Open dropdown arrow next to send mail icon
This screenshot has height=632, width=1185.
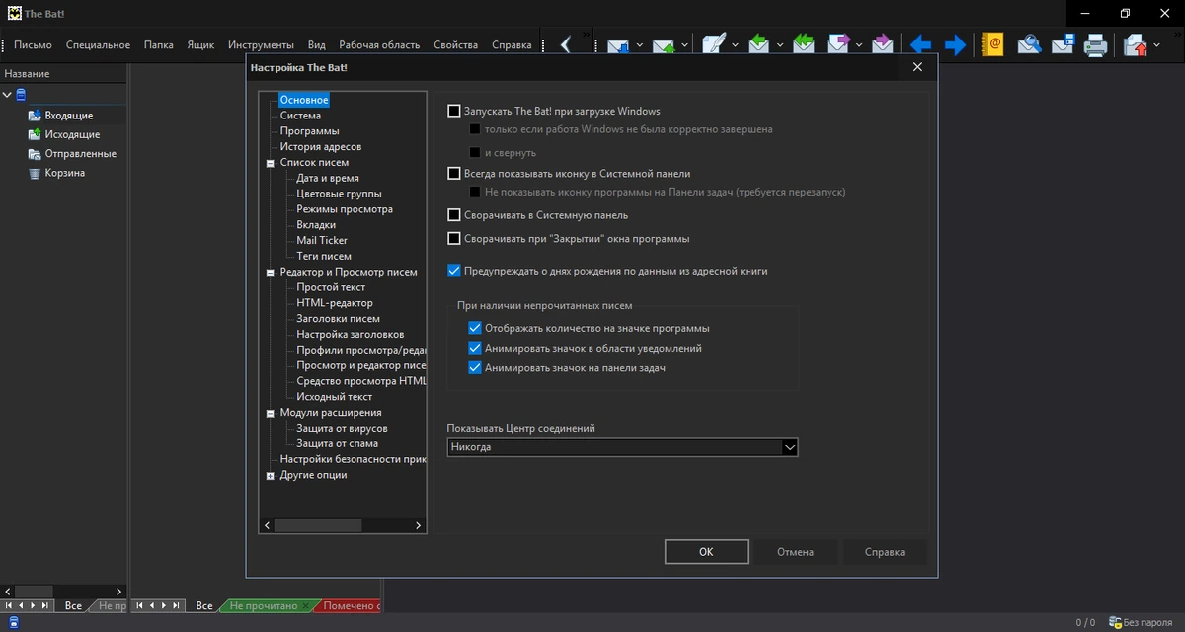point(685,44)
